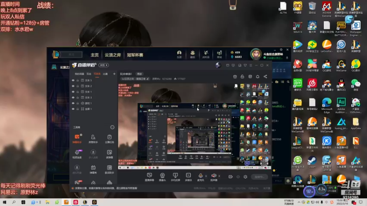Hide the 文本 3 source layer

coord(73,98)
